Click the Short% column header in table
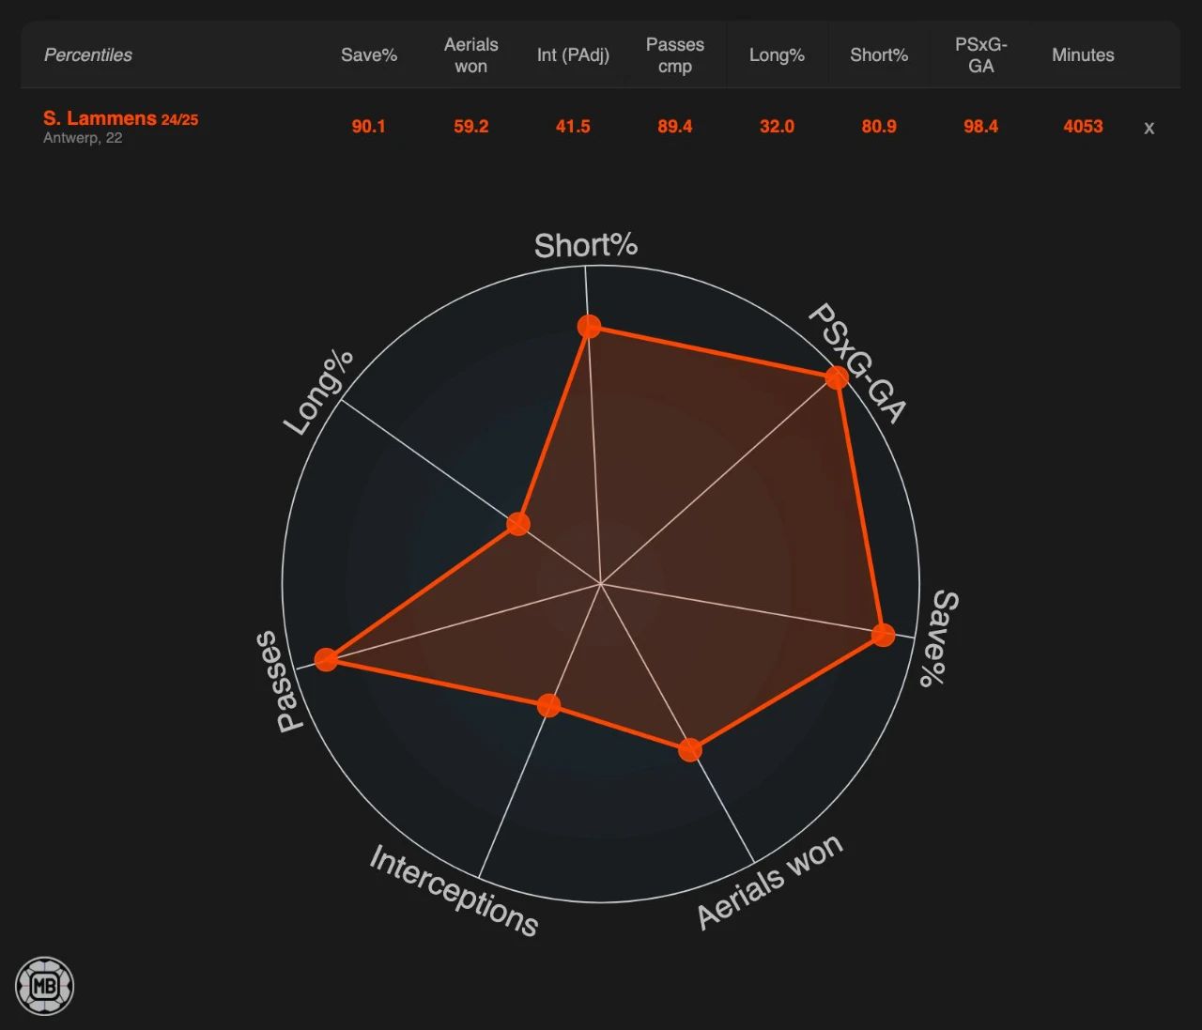Image resolution: width=1202 pixels, height=1030 pixels. point(878,55)
